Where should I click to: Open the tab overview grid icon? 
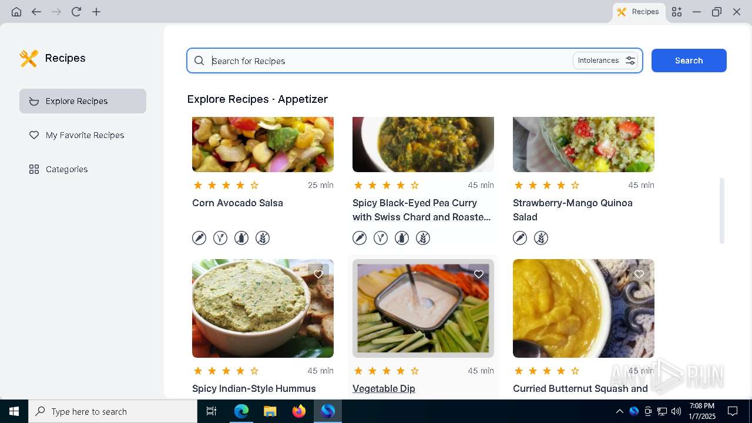[677, 12]
